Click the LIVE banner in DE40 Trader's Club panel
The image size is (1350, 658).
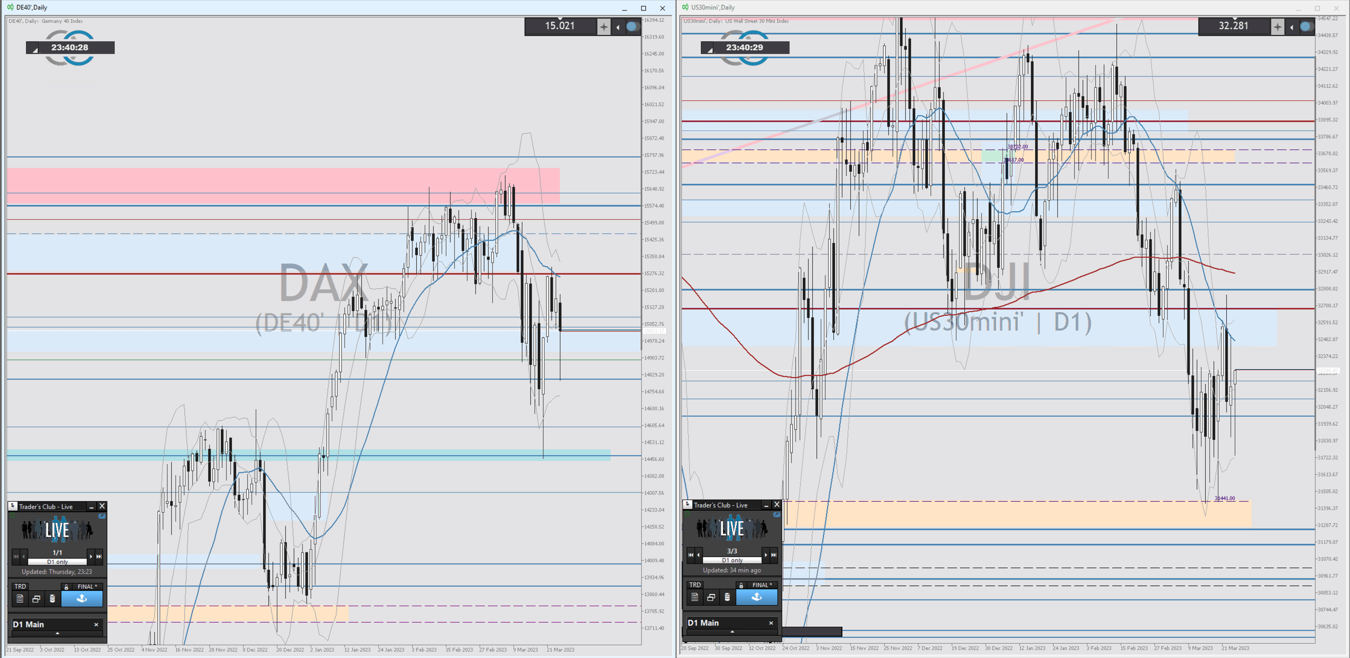(x=57, y=530)
